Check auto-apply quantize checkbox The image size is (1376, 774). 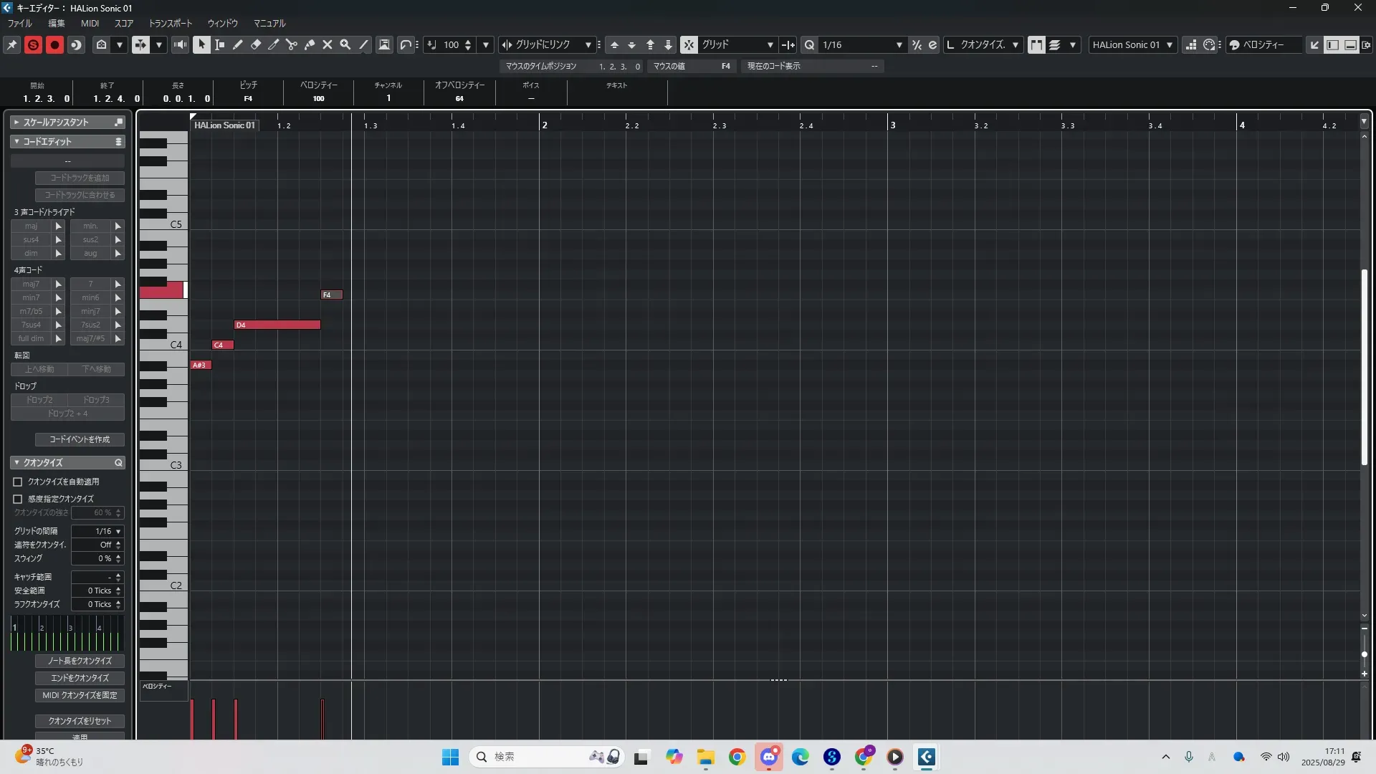(18, 482)
